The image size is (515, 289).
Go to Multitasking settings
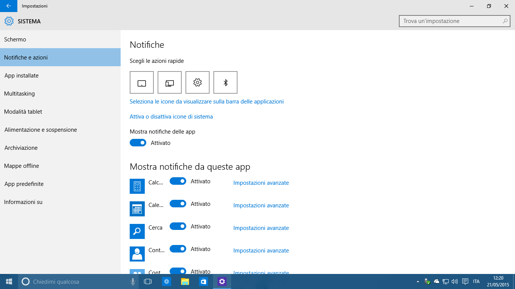60,94
